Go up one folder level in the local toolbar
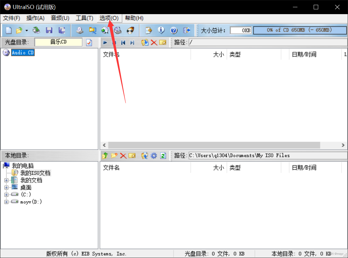Viewport: 348px width, 258px height. tap(105, 155)
